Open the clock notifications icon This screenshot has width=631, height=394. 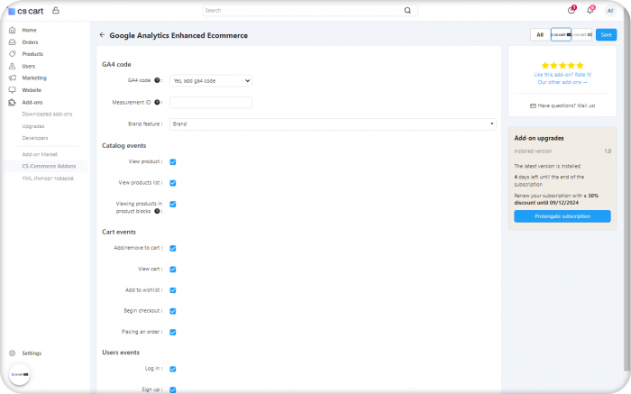(572, 10)
